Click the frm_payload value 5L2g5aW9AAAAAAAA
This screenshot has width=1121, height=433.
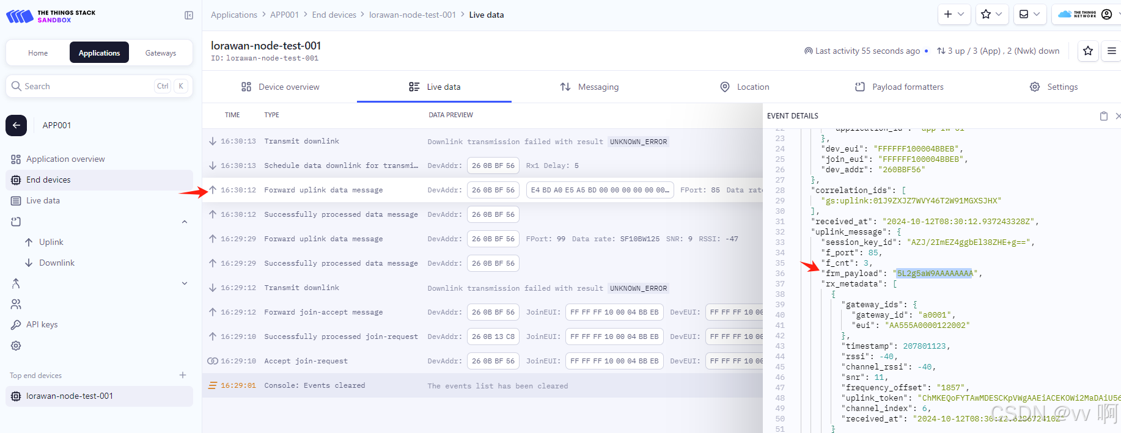935,274
